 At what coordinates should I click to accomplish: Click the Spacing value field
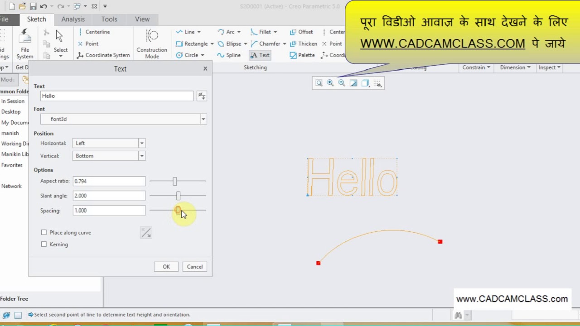109,211
